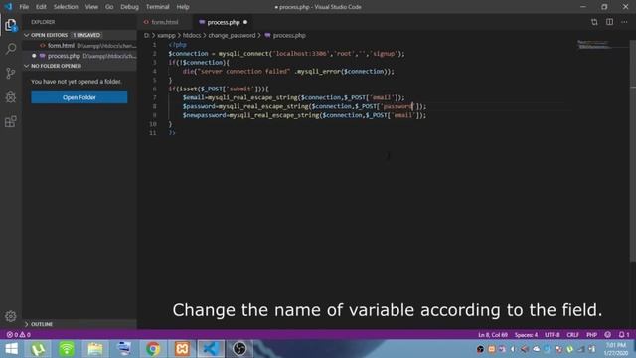
Task: Click the $newpassword variable on line 9
Action: click(x=204, y=115)
